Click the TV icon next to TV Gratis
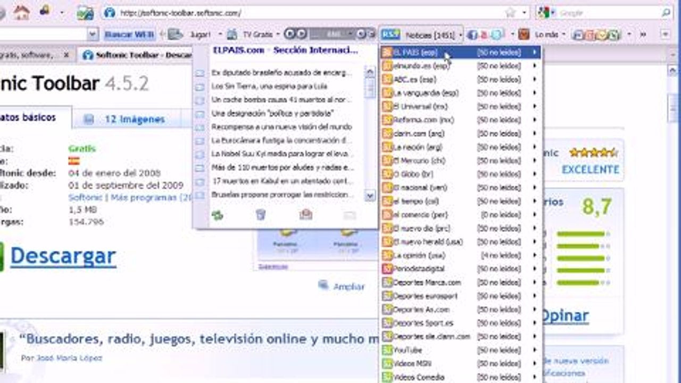 click(232, 35)
